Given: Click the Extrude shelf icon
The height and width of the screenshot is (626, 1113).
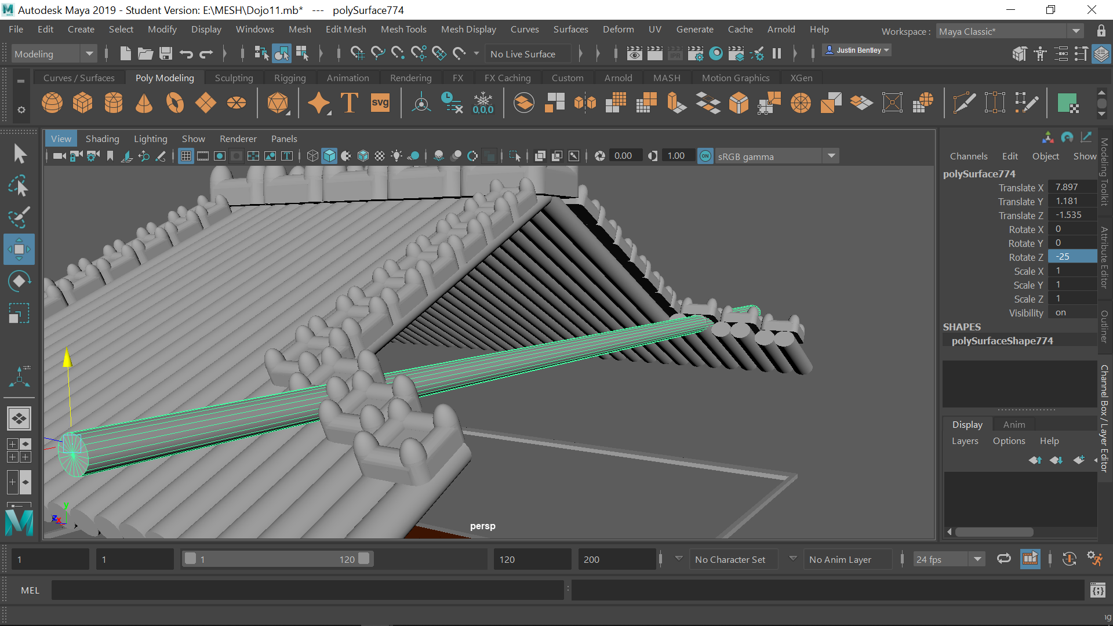Looking at the screenshot, I should coord(677,103).
